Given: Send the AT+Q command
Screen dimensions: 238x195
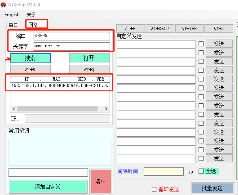Looking at the screenshot, I should [x=89, y=69].
